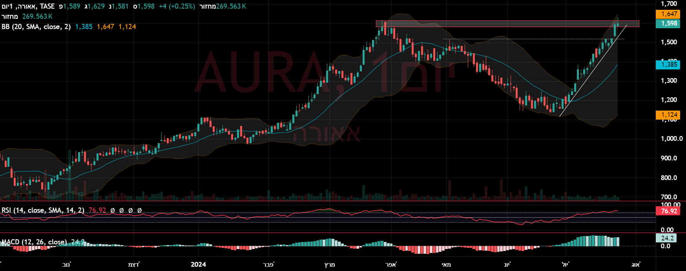Image resolution: width=686 pixels, height=271 pixels.
Task: Click the 800.0 price axis tick
Action: point(669,178)
